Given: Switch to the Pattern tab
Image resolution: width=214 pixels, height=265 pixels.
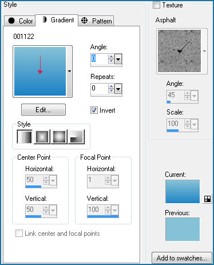Looking at the screenshot, I should 96,21.
